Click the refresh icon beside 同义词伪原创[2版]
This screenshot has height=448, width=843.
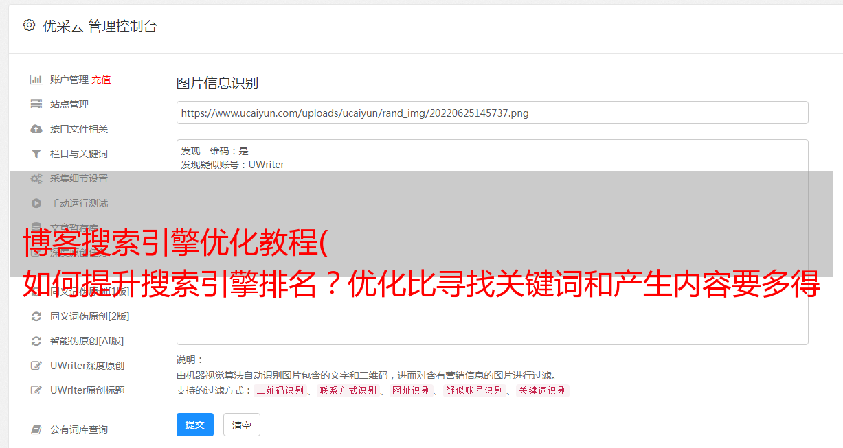[x=36, y=316]
